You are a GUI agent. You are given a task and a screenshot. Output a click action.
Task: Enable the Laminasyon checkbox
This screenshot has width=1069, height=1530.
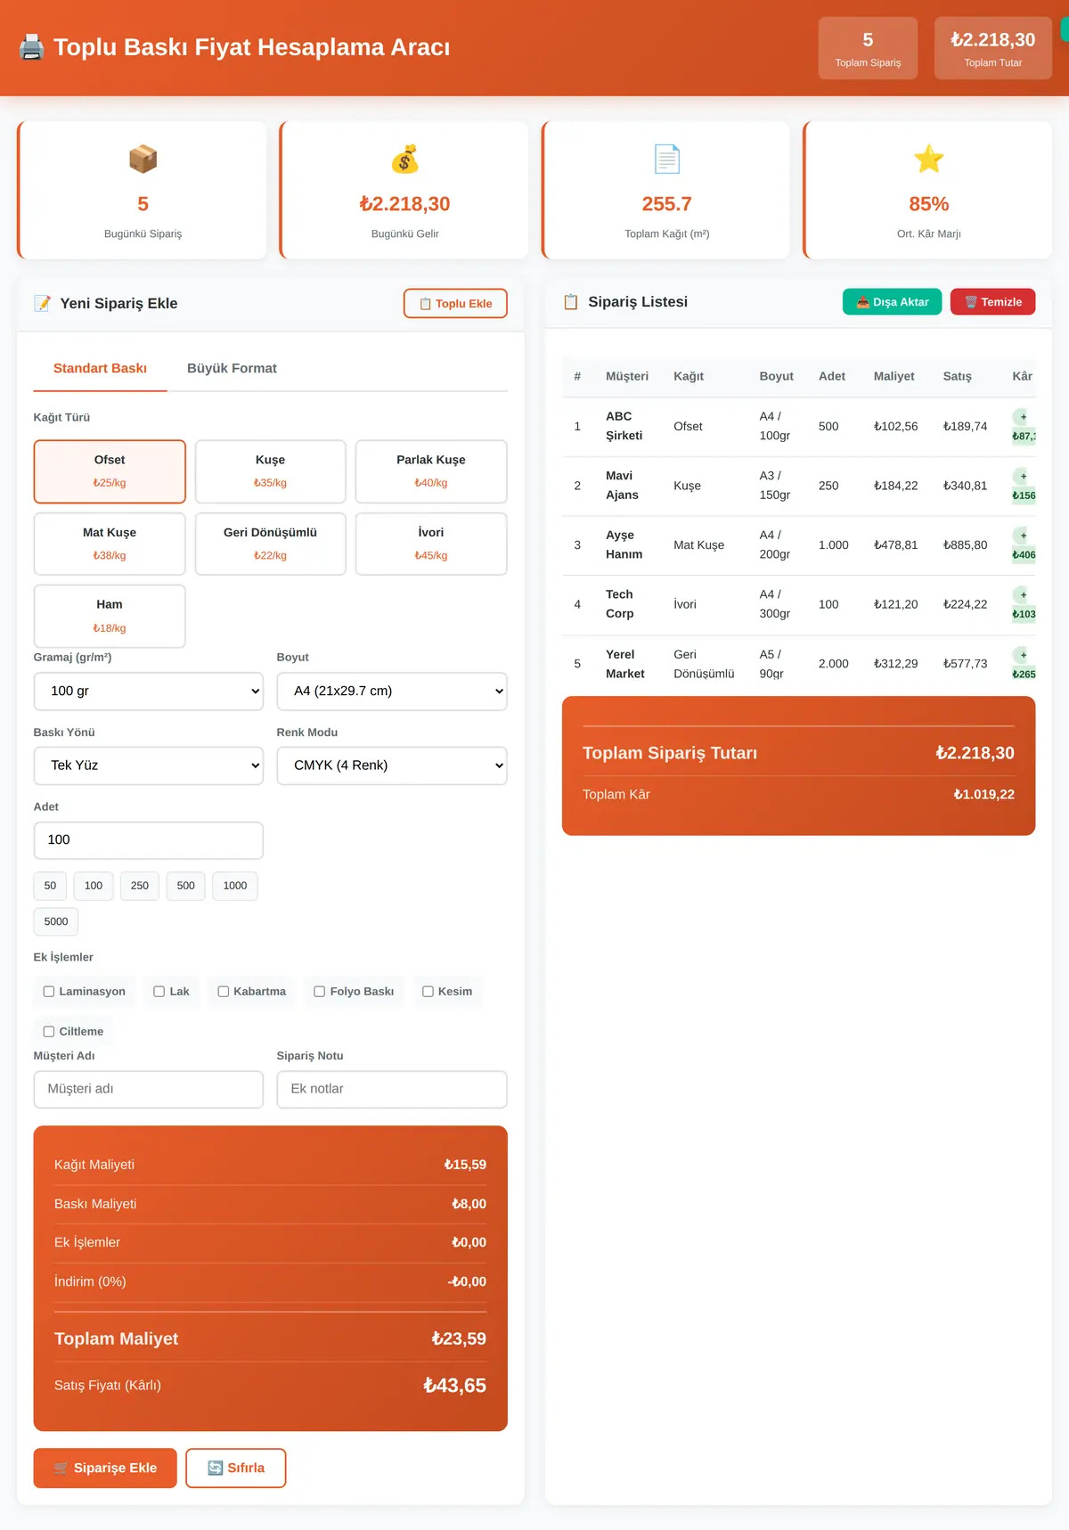[x=49, y=992]
